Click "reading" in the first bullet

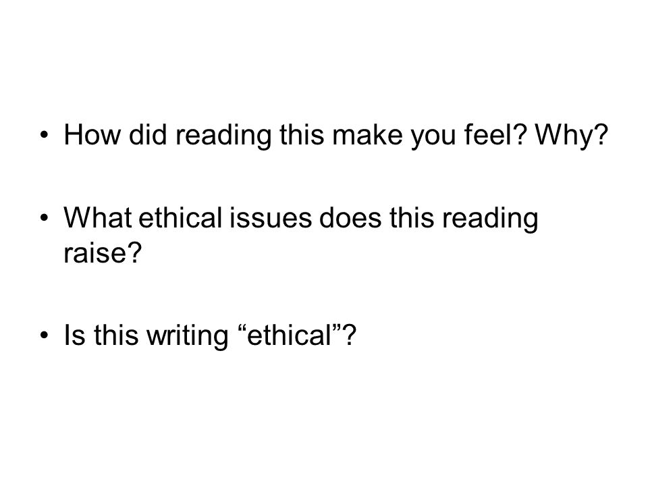(x=224, y=136)
